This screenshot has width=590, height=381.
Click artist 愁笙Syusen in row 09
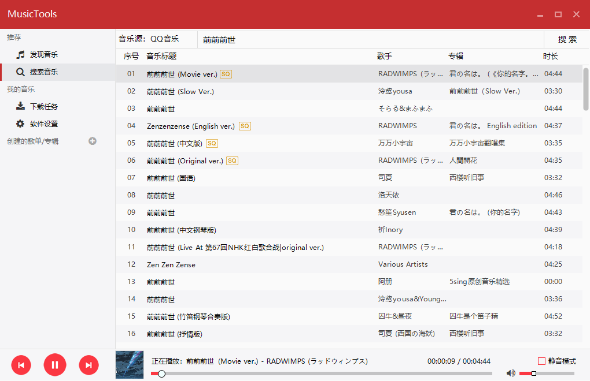click(x=397, y=212)
